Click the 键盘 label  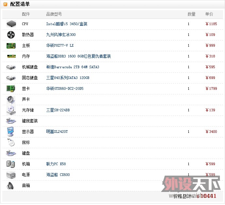26,153
